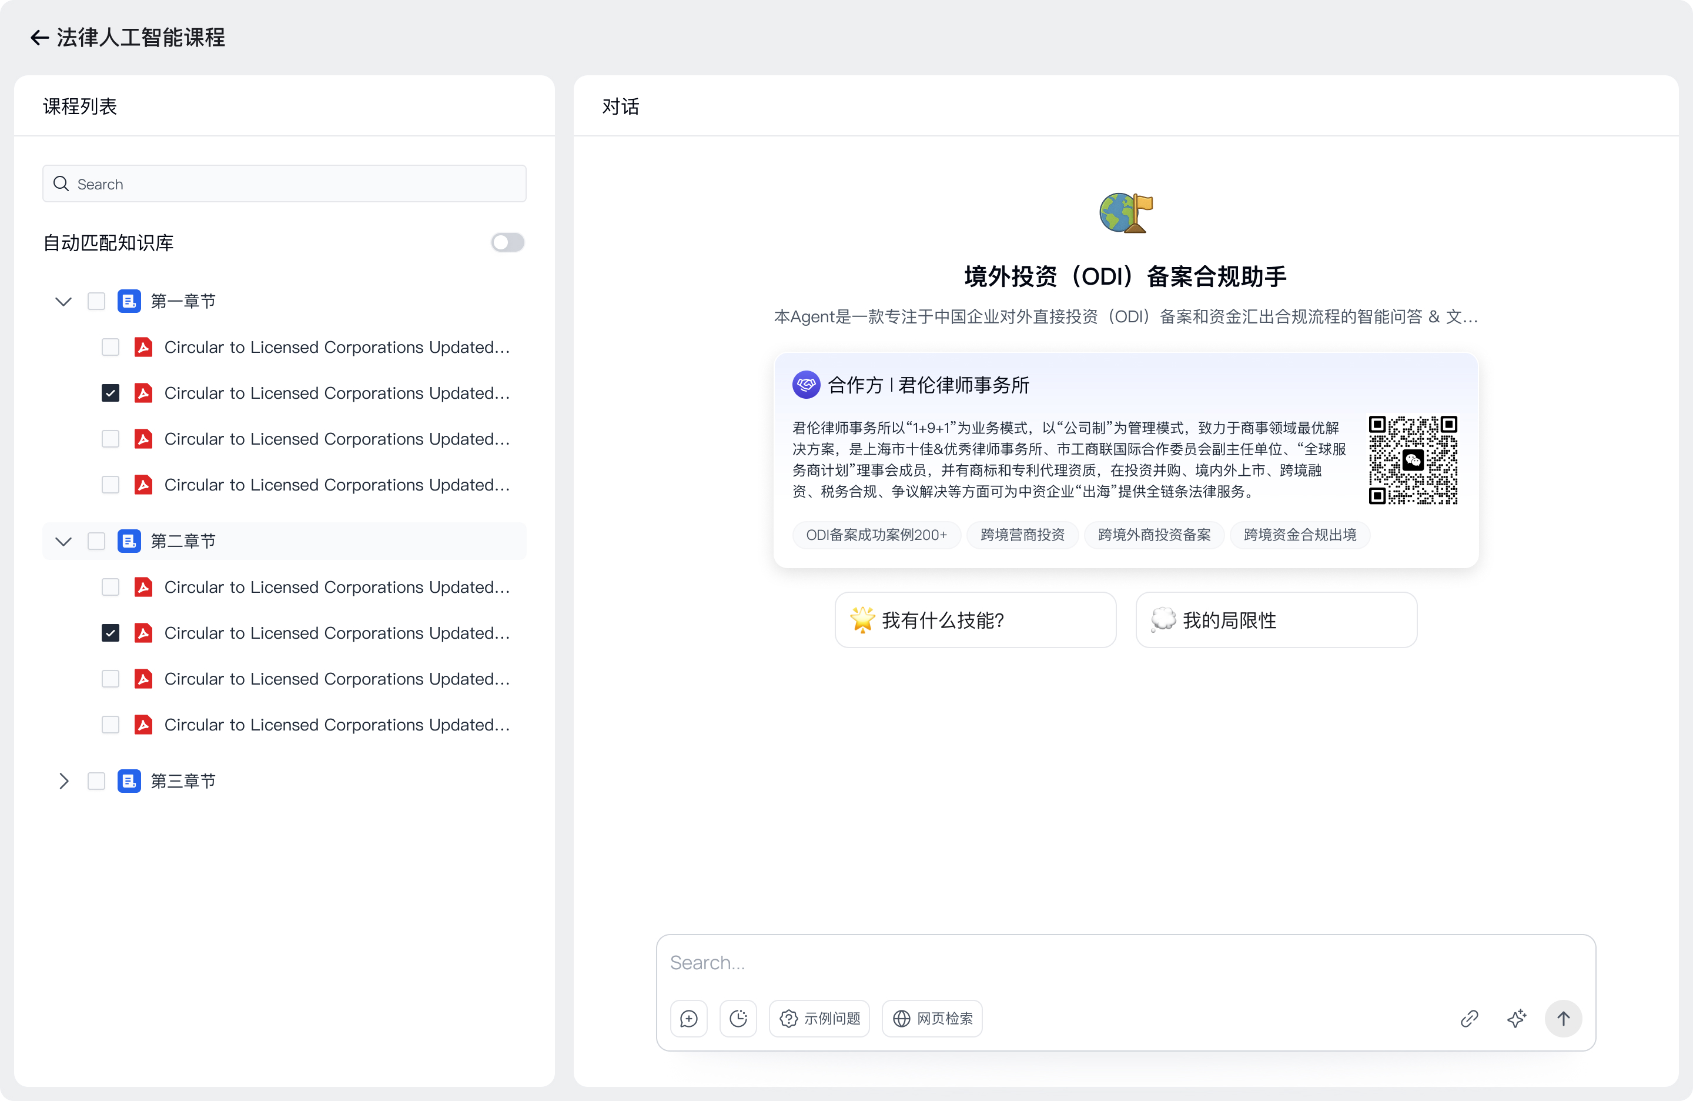Enable 网页检索 web search

(932, 1019)
